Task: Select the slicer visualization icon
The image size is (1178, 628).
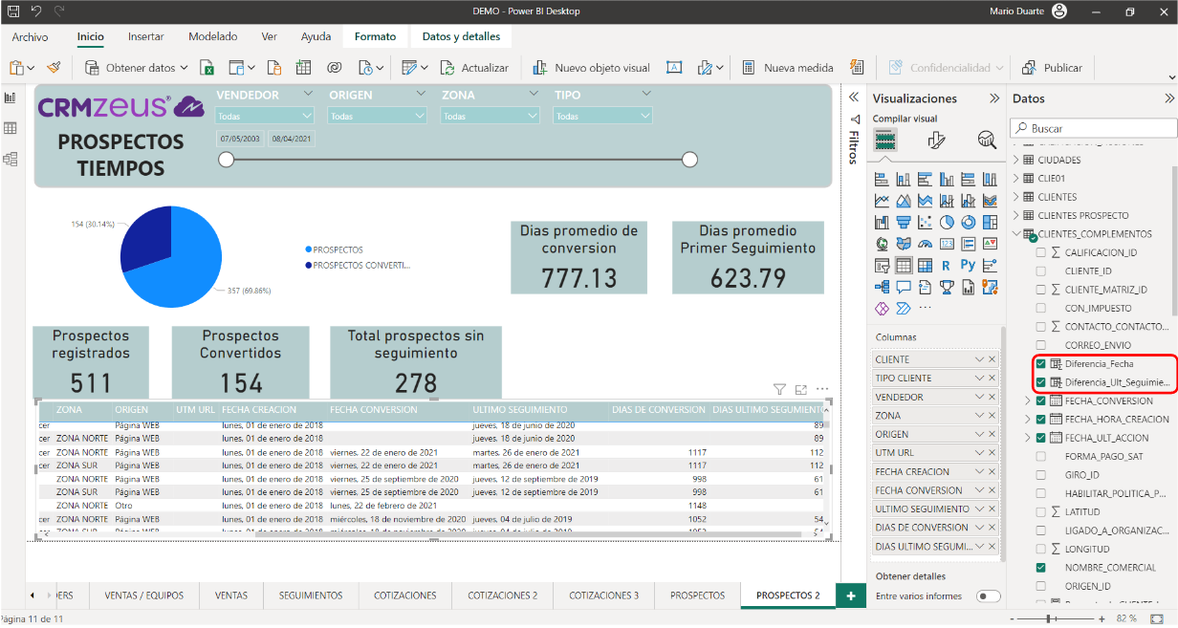Action: click(882, 265)
